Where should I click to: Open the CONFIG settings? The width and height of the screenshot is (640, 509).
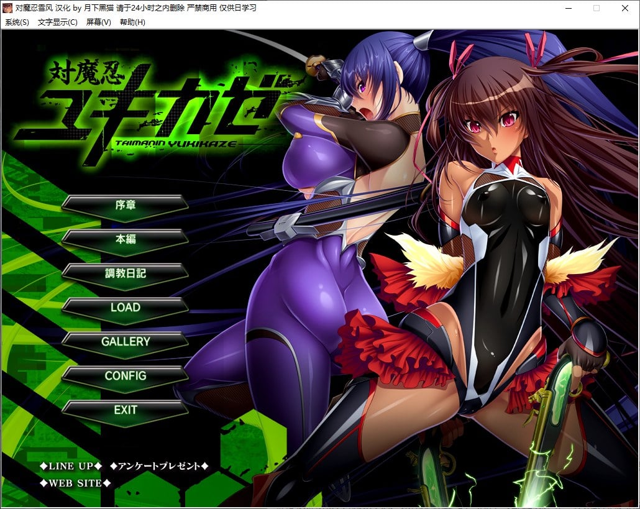[126, 376]
